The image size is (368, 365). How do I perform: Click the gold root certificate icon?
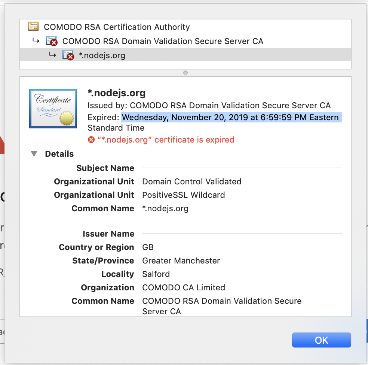(33, 26)
